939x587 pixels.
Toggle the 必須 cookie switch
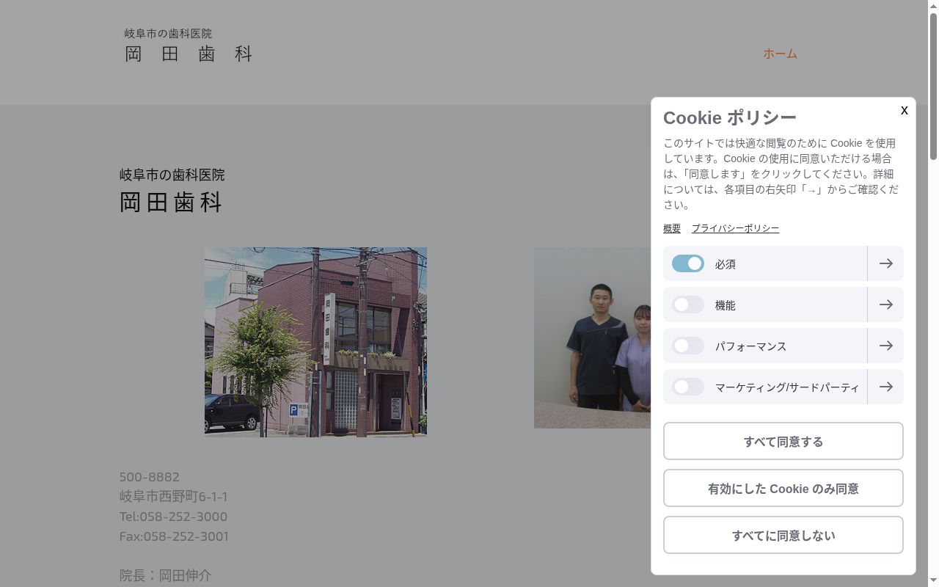click(688, 263)
